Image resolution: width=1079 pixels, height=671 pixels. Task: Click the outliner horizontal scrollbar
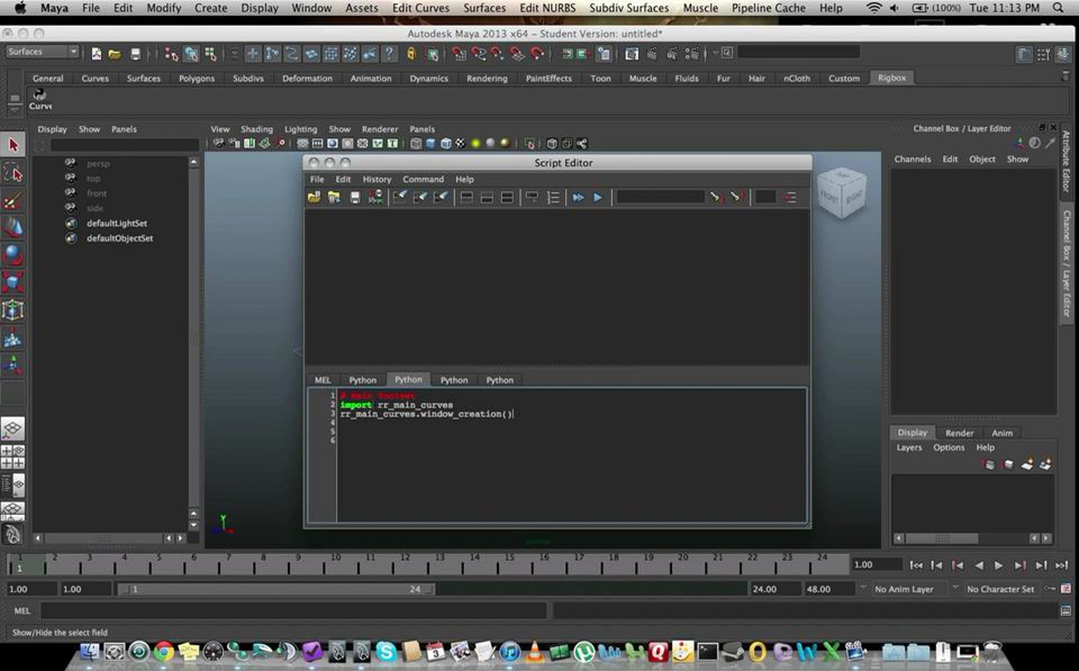pos(104,538)
